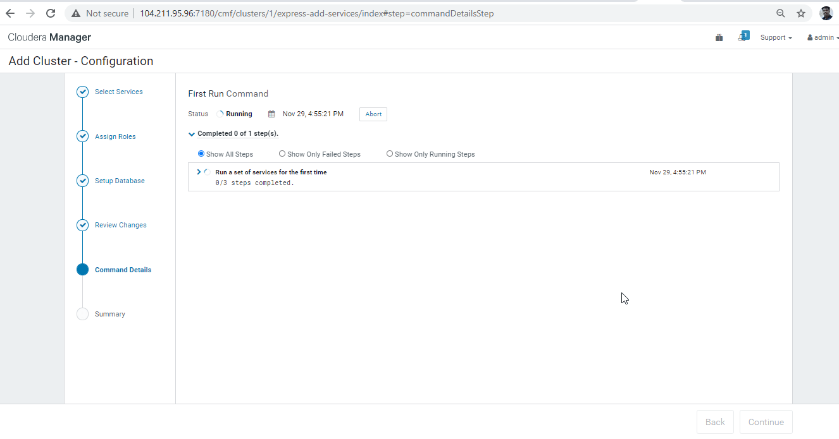Click the Command Details filled step circle
Image resolution: width=839 pixels, height=439 pixels.
pyautogui.click(x=82, y=270)
